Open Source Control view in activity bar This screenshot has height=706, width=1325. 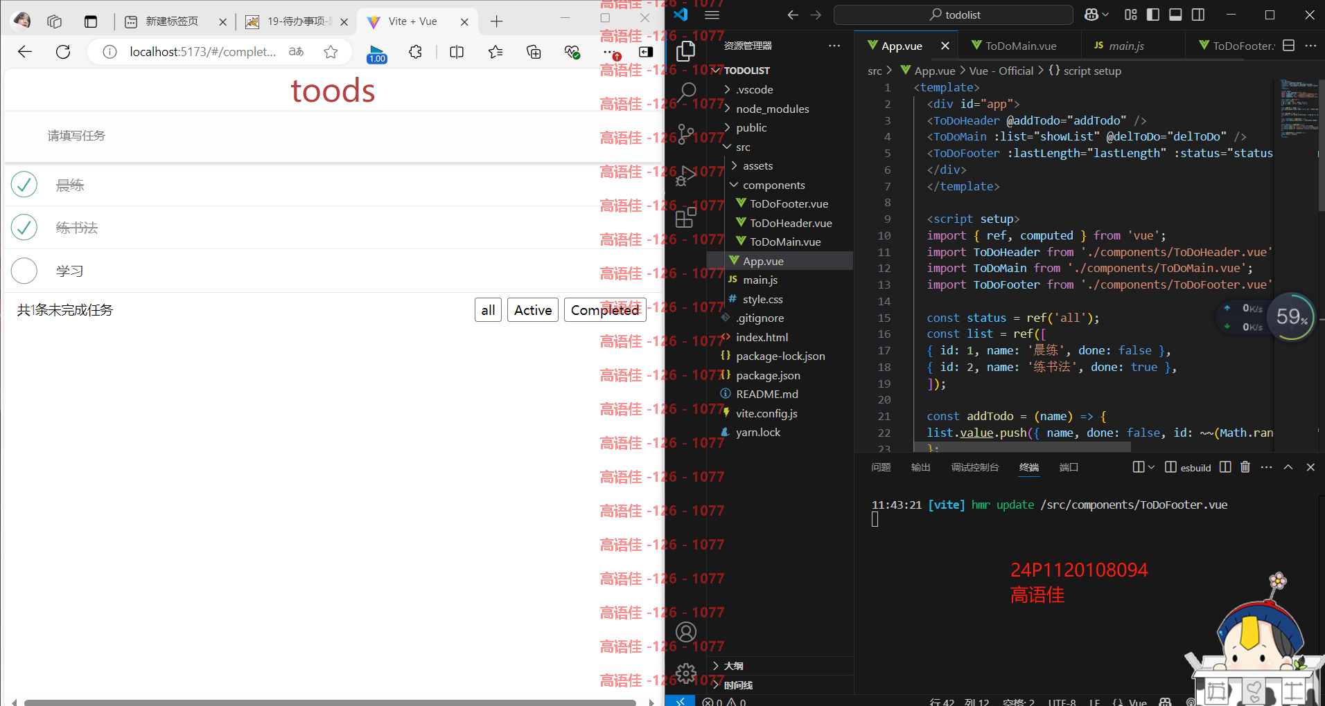(x=685, y=134)
